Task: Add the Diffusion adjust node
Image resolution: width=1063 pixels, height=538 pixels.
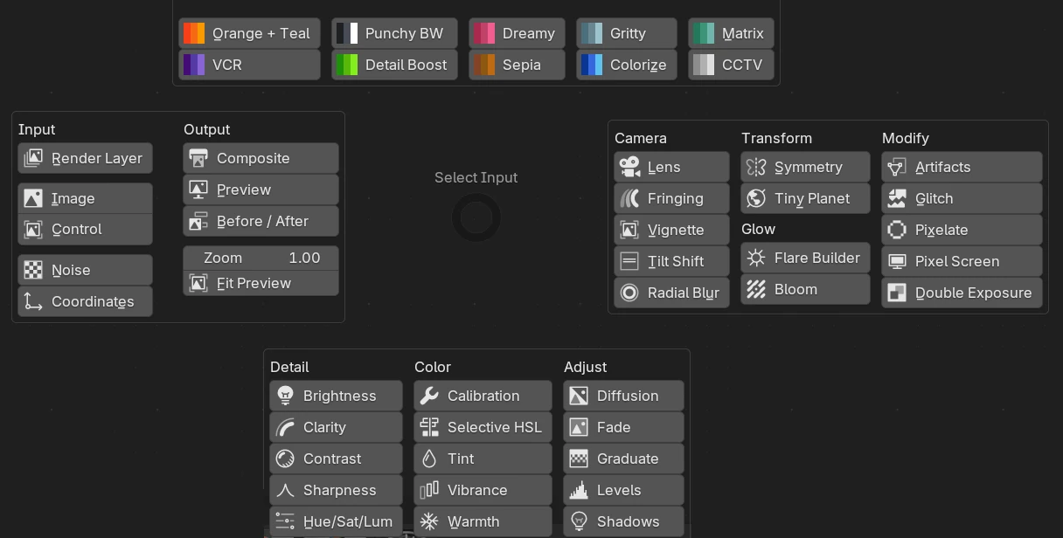Action: tap(623, 396)
